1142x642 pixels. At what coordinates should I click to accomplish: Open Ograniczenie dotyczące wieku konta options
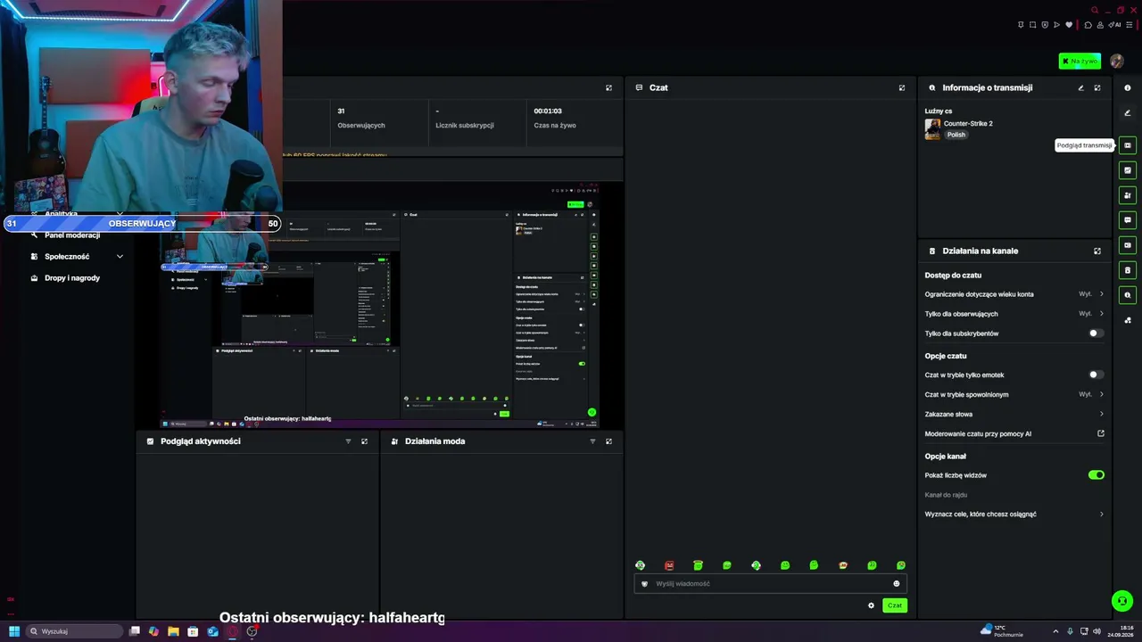pyautogui.click(x=1015, y=294)
